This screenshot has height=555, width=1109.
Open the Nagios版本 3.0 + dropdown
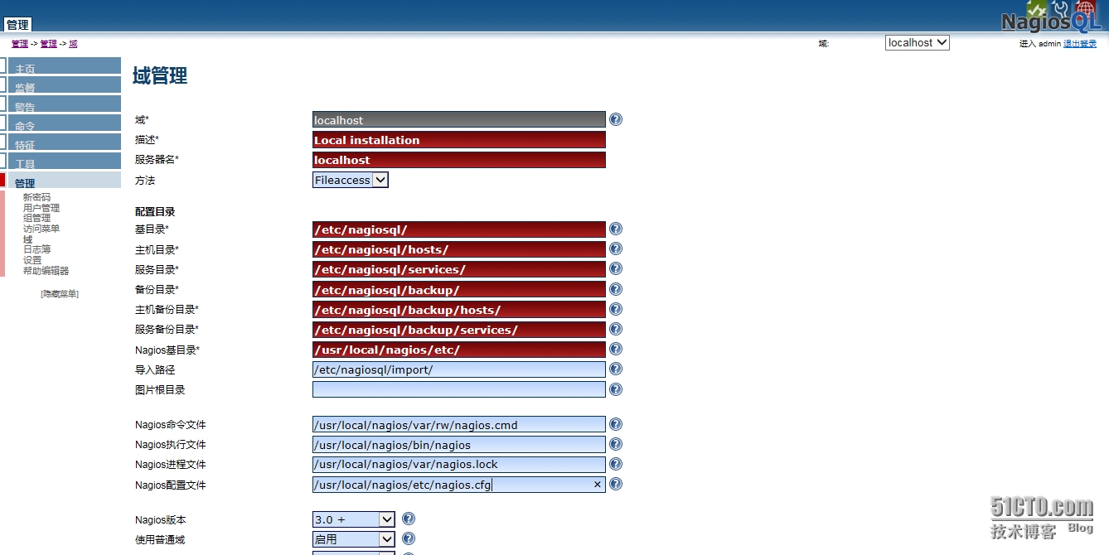tap(354, 519)
